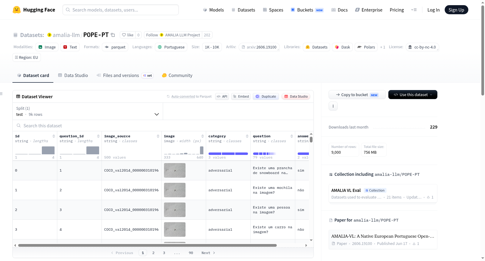
Task: Select the Portuguese language tag
Action: tap(171, 47)
